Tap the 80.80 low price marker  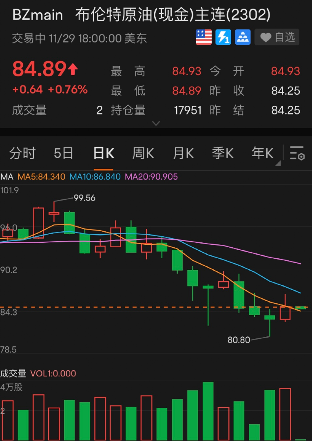click(239, 340)
